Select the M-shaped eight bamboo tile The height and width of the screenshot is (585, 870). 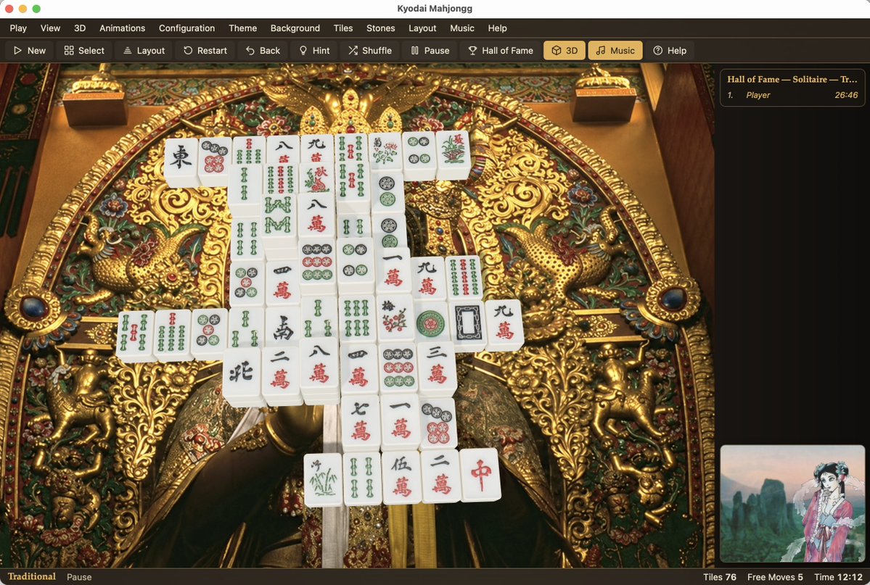coord(279,215)
